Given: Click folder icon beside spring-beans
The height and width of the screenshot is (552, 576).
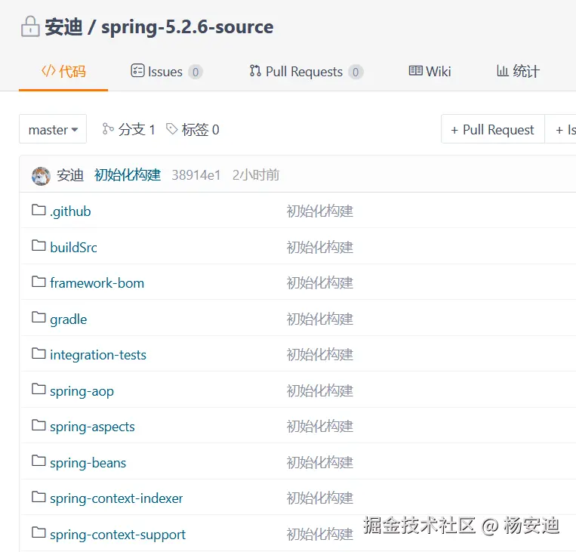Looking at the screenshot, I should pyautogui.click(x=39, y=461).
